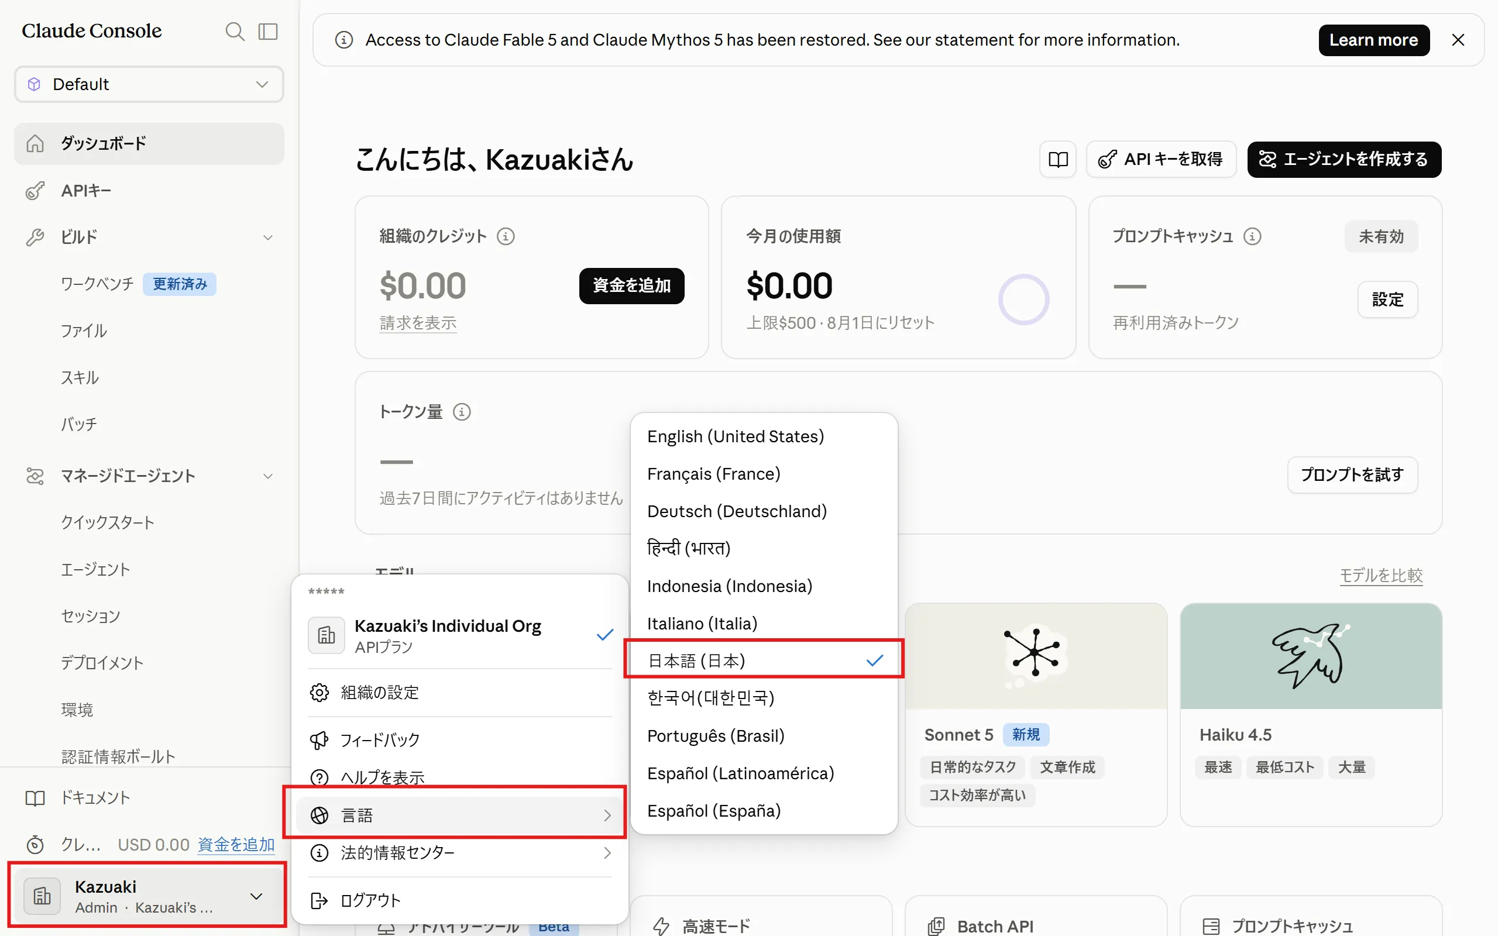Click info icon beside 組織のクレジット
Screen dimensions: 1498x936
[506, 236]
